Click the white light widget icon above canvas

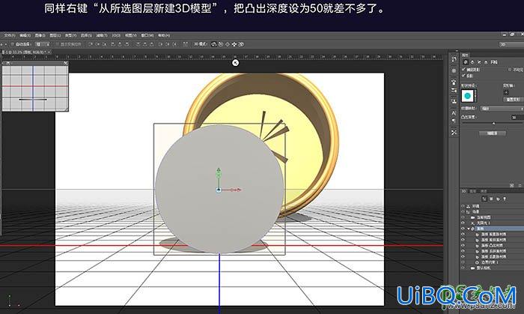235,62
